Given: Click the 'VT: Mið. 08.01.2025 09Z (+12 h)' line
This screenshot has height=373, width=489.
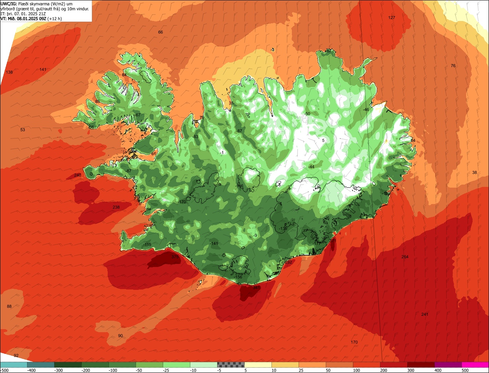Looking at the screenshot, I should tap(31, 18).
